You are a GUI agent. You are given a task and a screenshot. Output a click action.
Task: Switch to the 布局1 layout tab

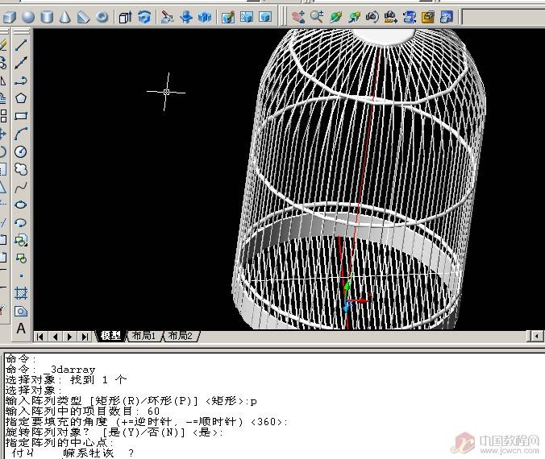point(144,336)
